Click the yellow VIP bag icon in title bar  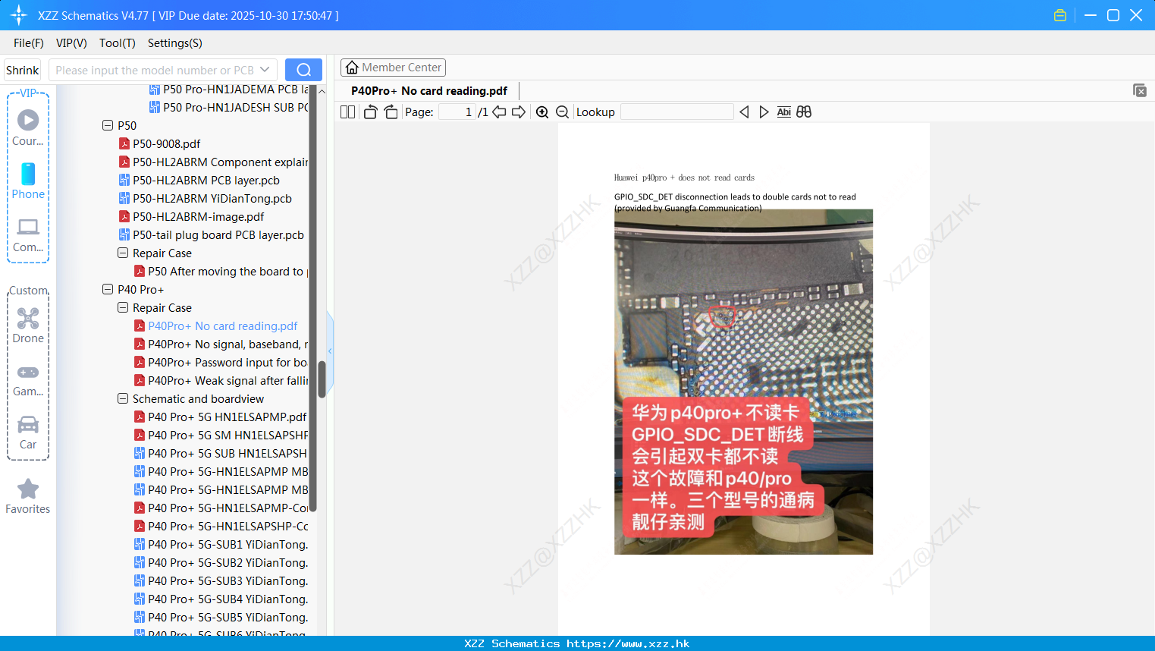point(1060,15)
